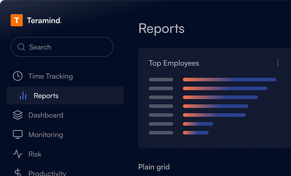This screenshot has height=176, width=291.
Task: Click the Dashboard layers icon
Action: tap(17, 115)
